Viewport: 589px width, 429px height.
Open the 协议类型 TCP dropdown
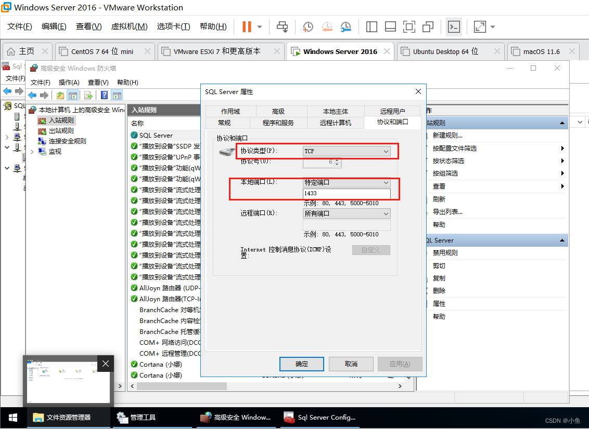(x=345, y=151)
